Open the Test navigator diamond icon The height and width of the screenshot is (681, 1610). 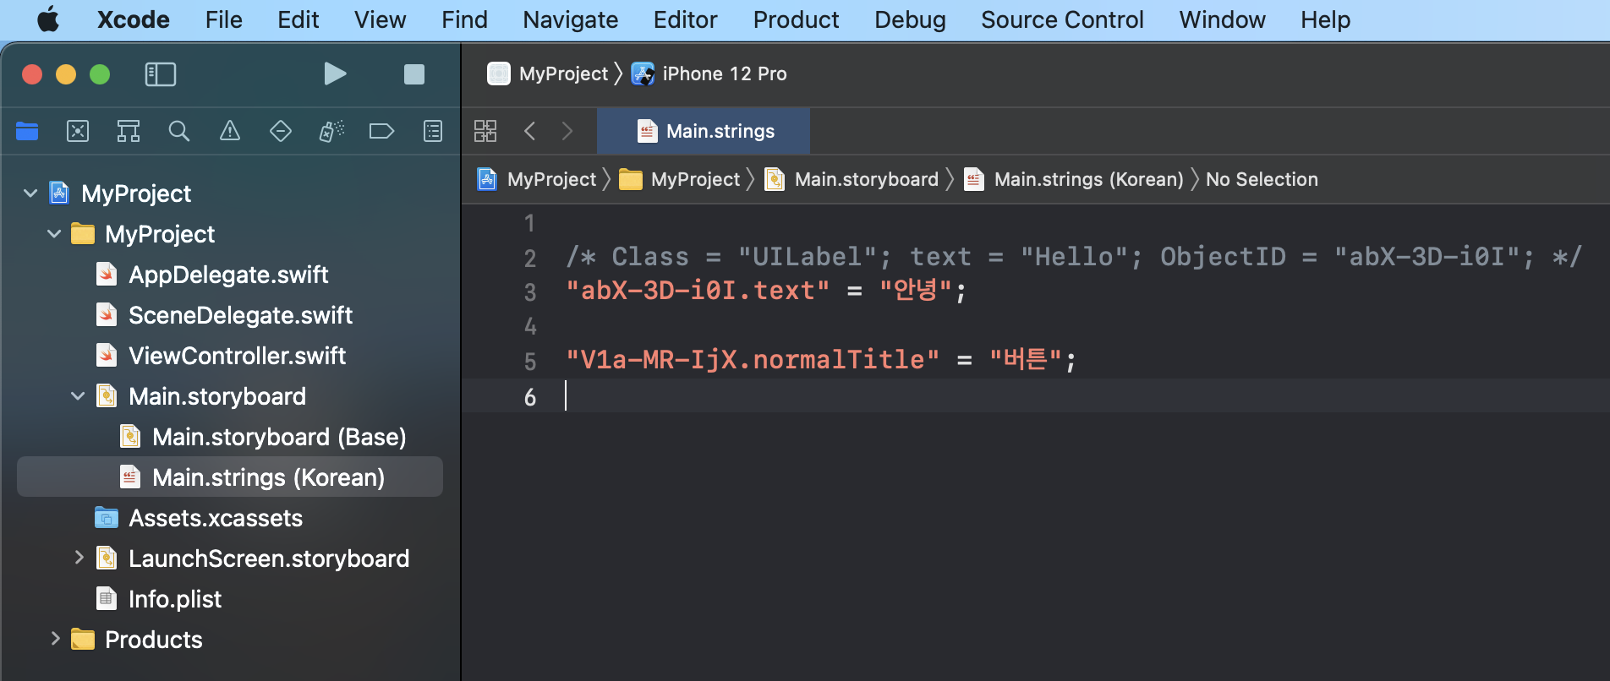click(x=281, y=131)
